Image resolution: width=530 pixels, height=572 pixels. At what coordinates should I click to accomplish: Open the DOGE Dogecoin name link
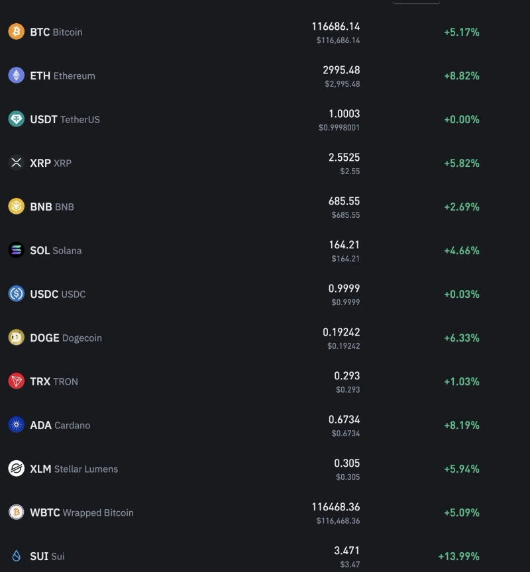click(x=66, y=338)
